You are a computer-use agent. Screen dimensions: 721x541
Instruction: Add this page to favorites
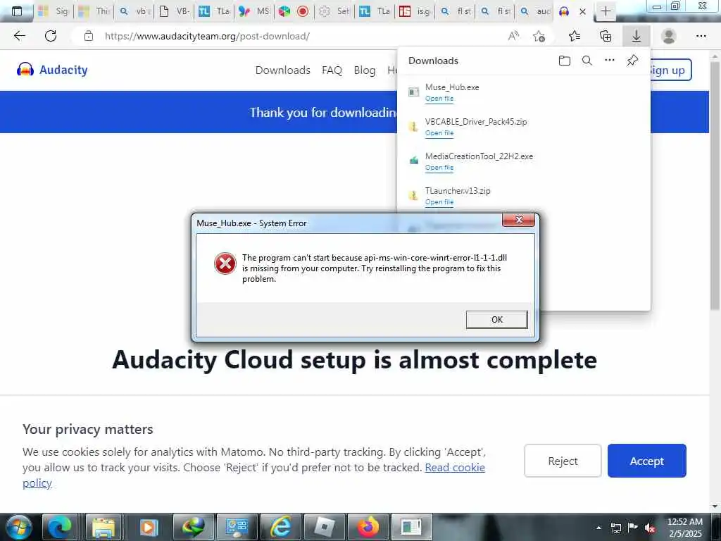[x=539, y=36]
